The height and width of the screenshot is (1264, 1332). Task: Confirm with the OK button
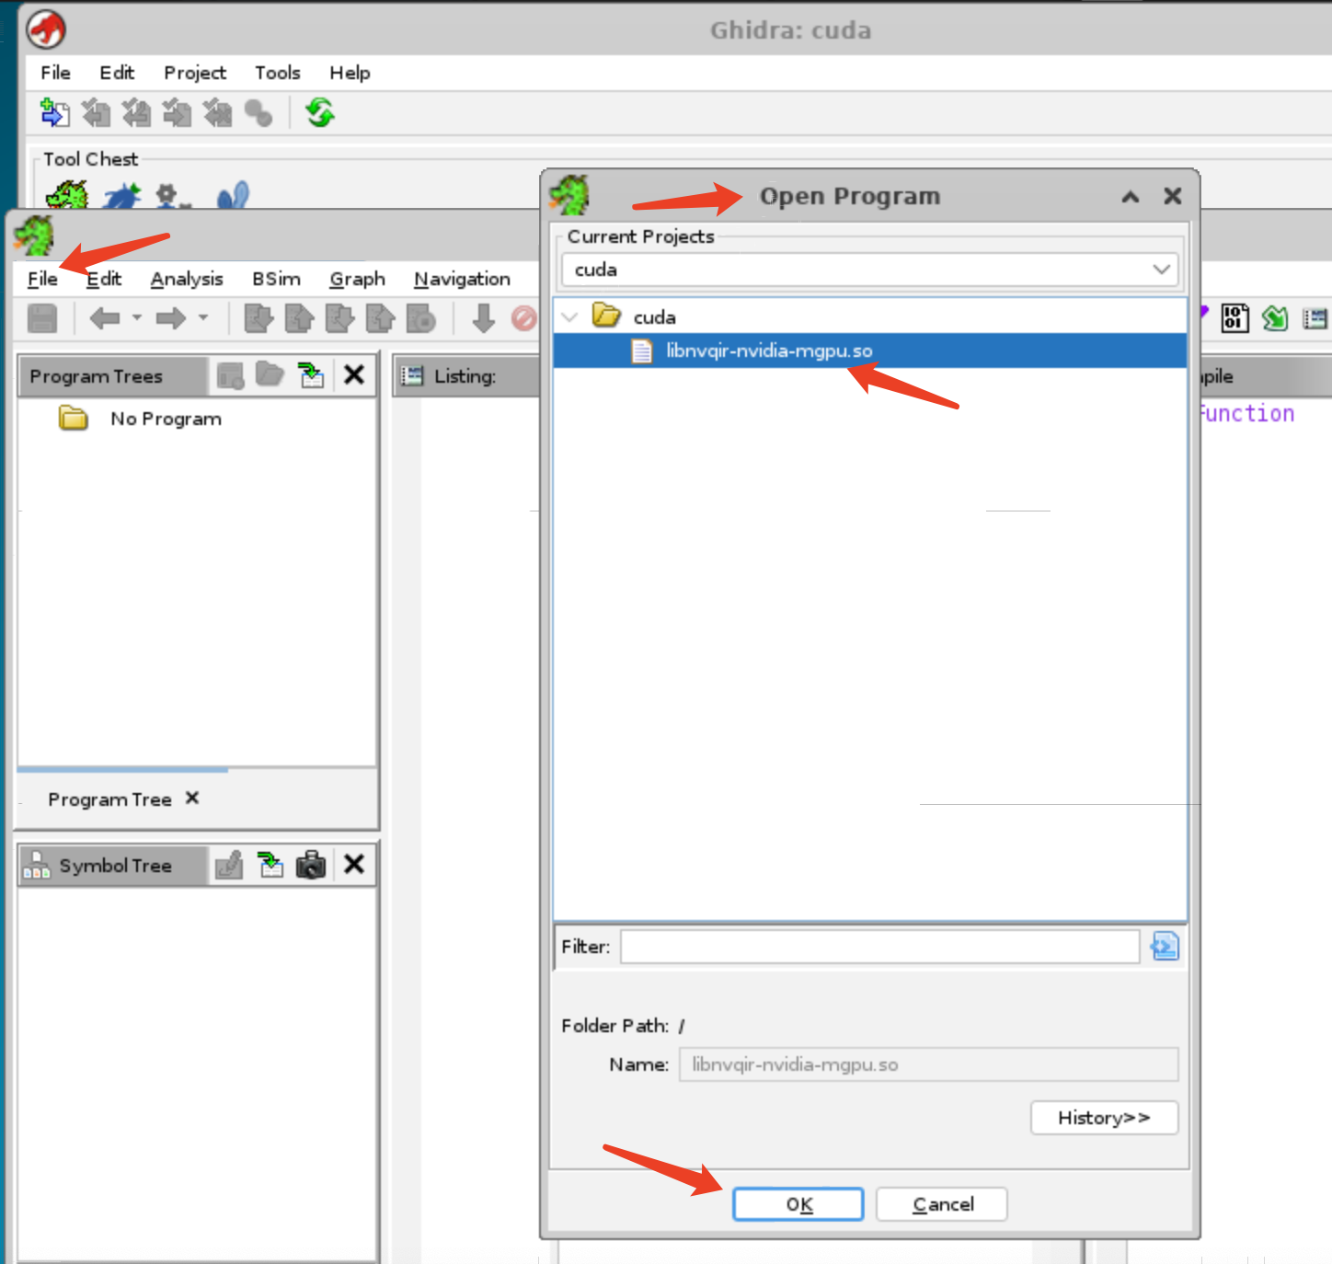point(798,1204)
